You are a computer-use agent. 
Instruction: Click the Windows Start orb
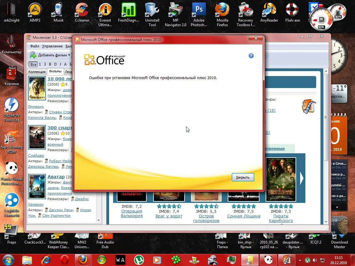pos(8,260)
